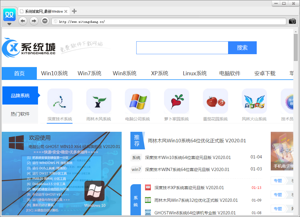The image size is (300, 217).
Task: Click the vertical 系统 section tab
Action: (x=136, y=200)
